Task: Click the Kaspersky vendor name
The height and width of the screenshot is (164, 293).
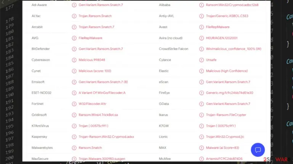Action: click(x=39, y=137)
